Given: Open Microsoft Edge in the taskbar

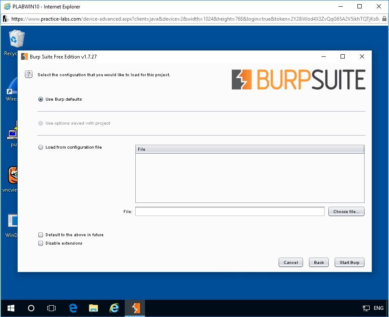Looking at the screenshot, I should [73, 308].
